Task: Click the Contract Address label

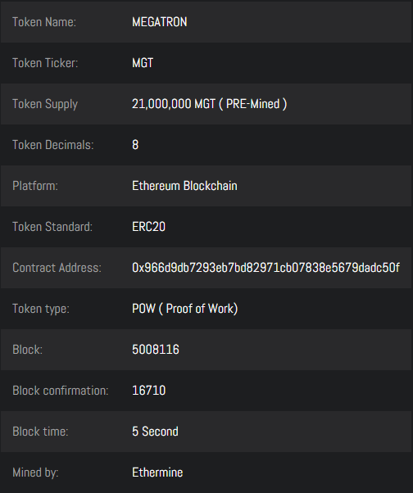Action: coord(57,268)
